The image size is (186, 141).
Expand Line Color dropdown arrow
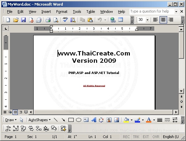point(143,120)
